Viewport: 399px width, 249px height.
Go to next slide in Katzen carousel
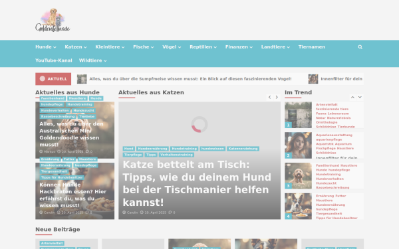pos(277,98)
